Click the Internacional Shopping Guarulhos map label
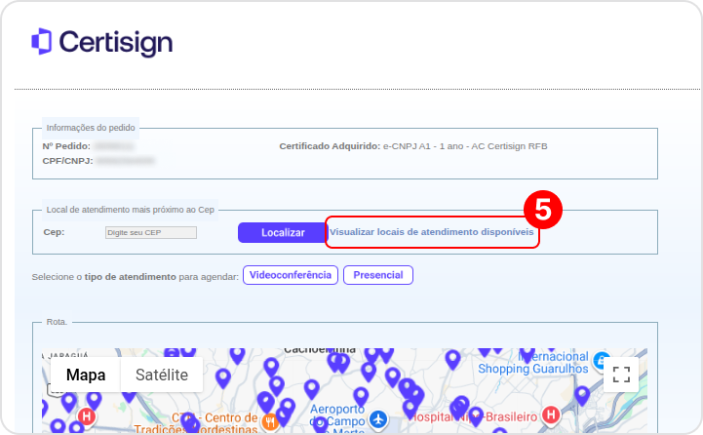 pos(533,363)
